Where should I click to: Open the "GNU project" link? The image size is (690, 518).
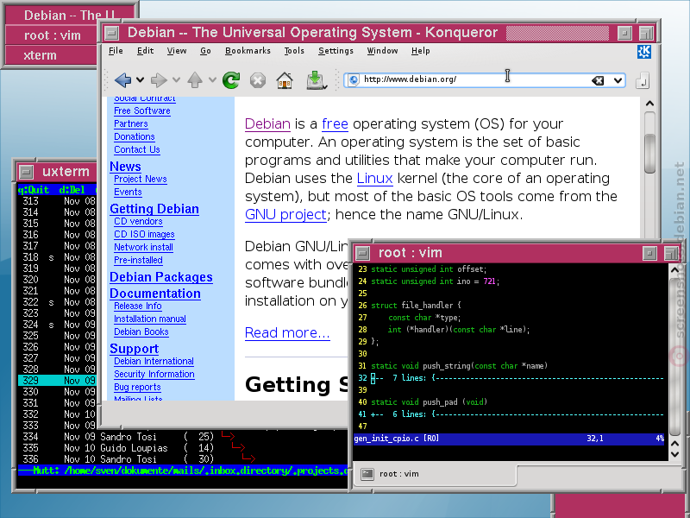286,214
